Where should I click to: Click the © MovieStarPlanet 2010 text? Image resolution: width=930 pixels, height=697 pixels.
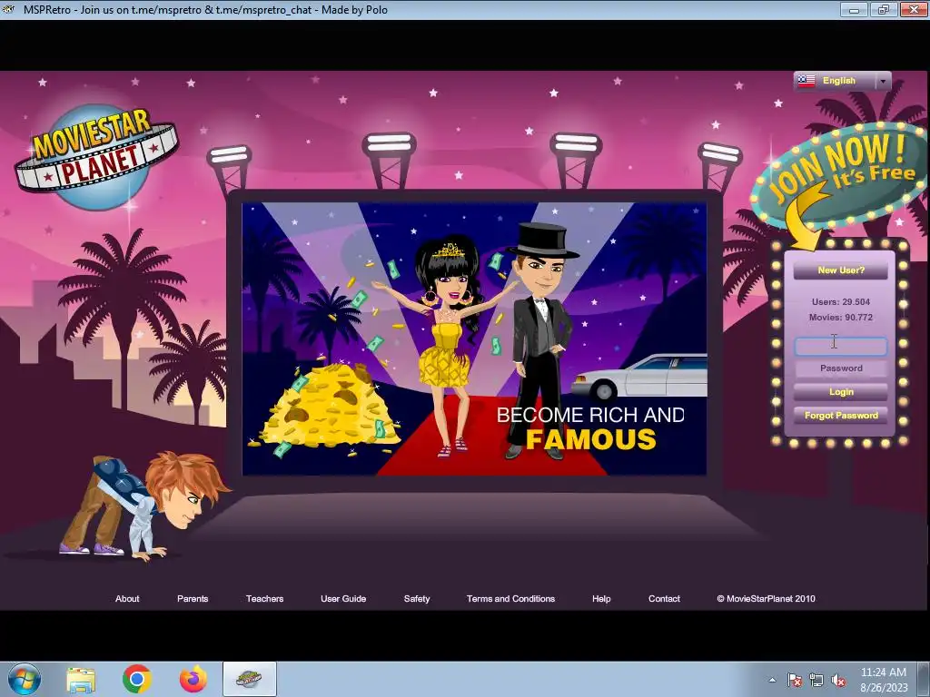click(766, 599)
